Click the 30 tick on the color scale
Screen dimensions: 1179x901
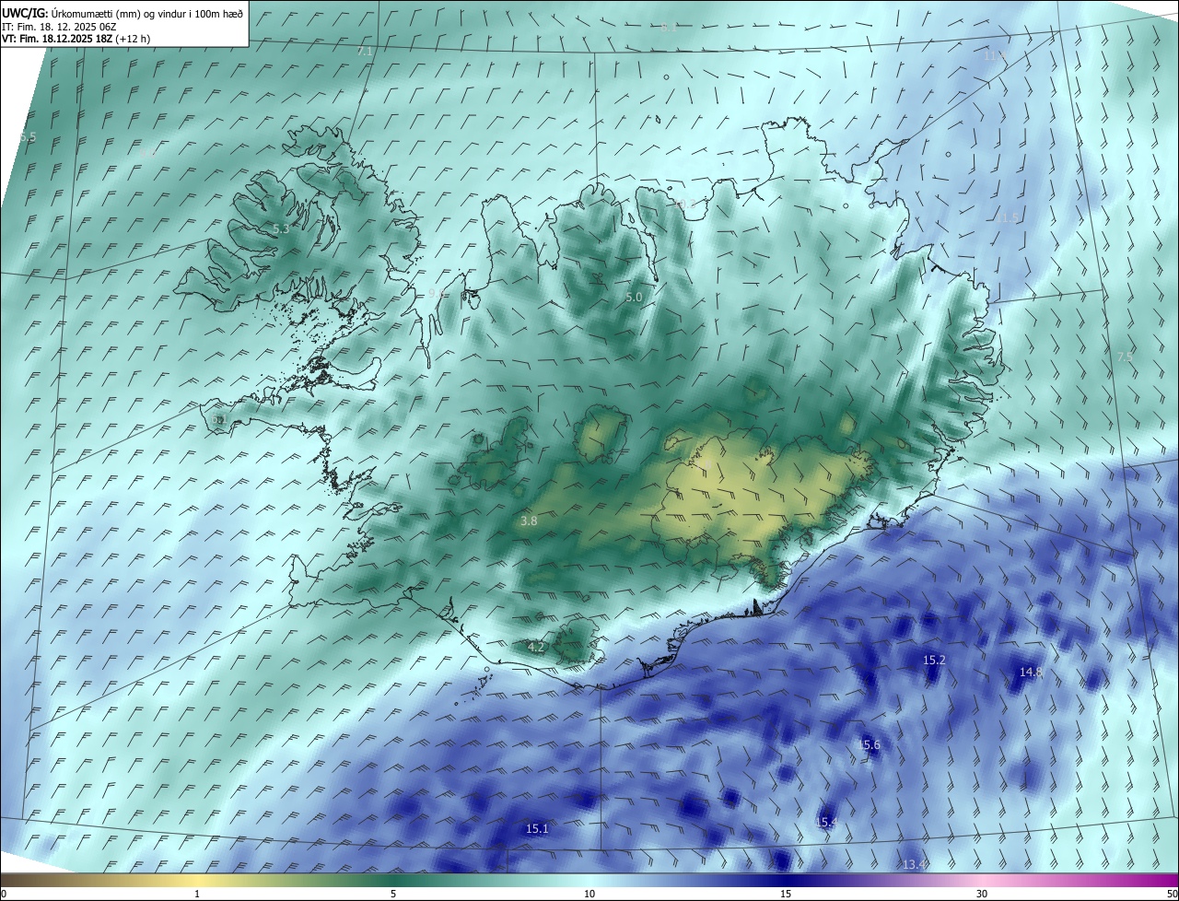[x=982, y=894]
